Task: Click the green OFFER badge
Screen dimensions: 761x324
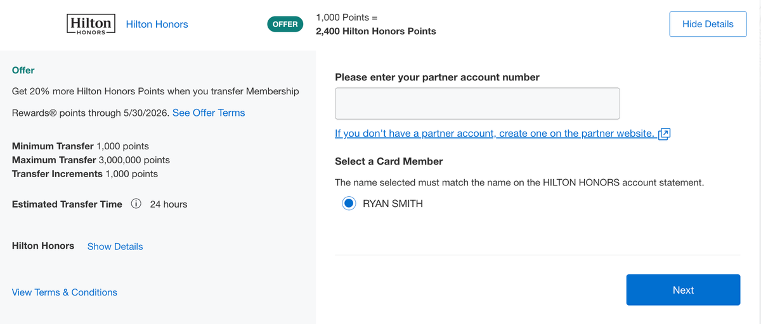Action: 285,24
